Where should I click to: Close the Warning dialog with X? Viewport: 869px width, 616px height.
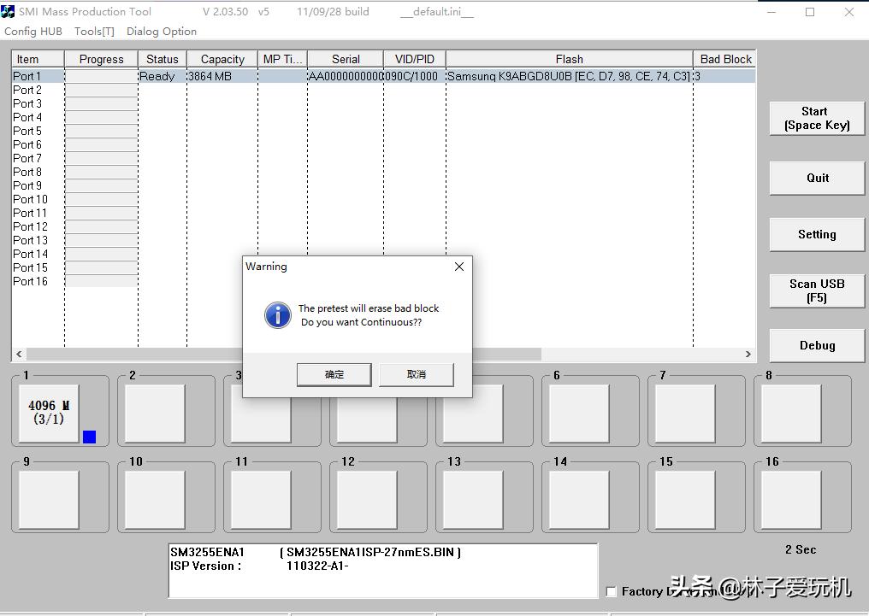[459, 267]
